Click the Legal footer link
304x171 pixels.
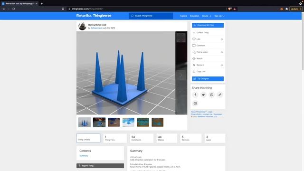click(x=210, y=112)
